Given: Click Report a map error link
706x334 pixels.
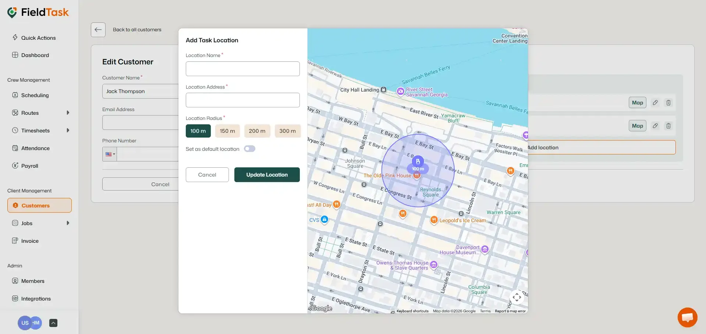Looking at the screenshot, I should pos(510,311).
